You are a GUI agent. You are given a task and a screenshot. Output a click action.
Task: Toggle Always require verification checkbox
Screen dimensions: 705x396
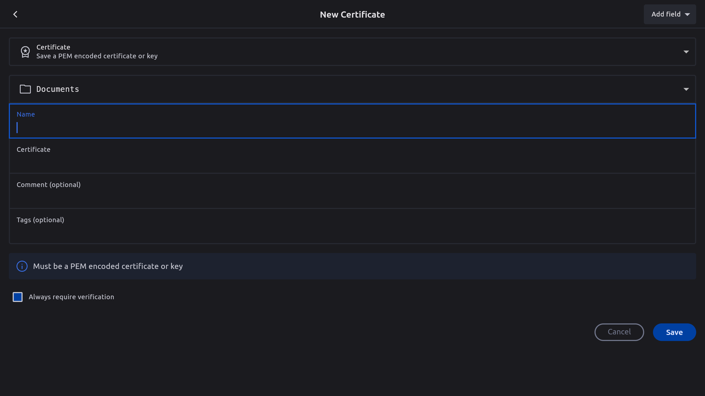[18, 297]
